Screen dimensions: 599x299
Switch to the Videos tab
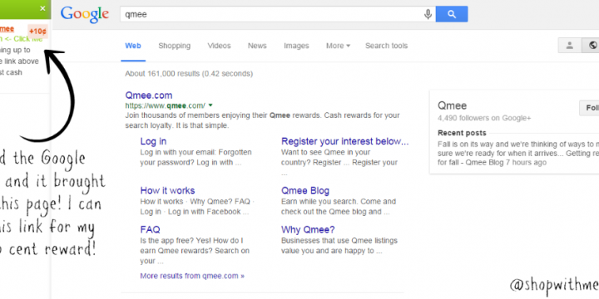[x=220, y=46]
